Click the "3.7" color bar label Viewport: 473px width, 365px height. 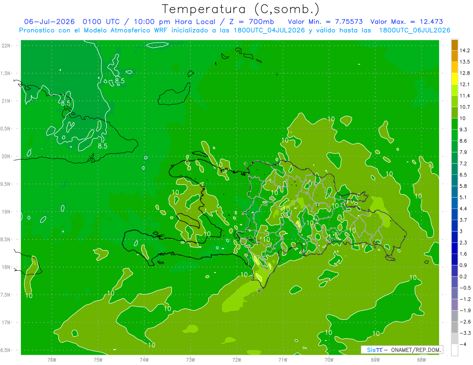(x=464, y=220)
